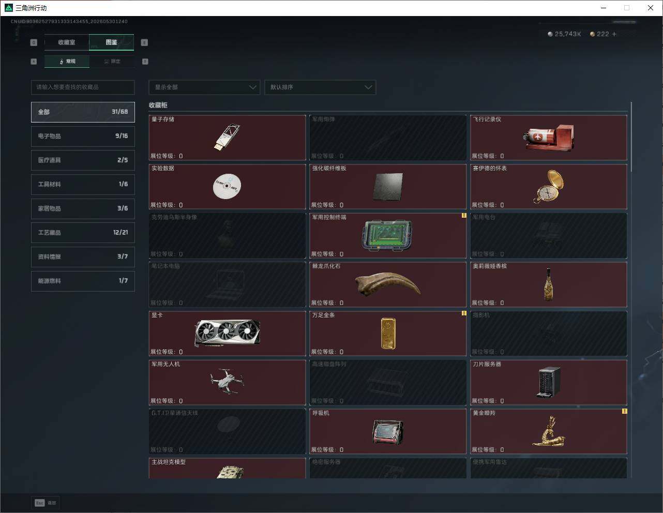Open the 军用控制终端 terminal item

(x=388, y=236)
